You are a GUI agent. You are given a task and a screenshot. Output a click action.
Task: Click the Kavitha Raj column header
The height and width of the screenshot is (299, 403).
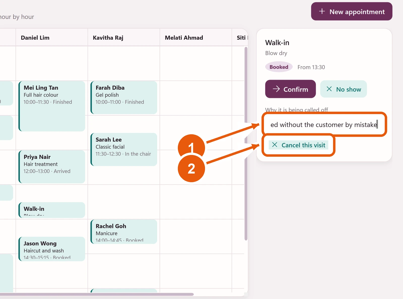124,38
